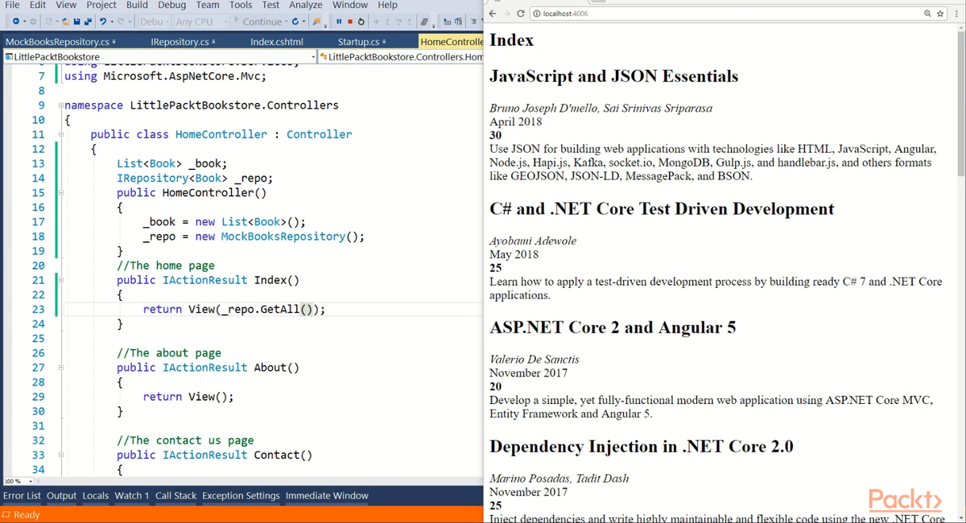Click the Undo arrow icon

click(x=103, y=22)
